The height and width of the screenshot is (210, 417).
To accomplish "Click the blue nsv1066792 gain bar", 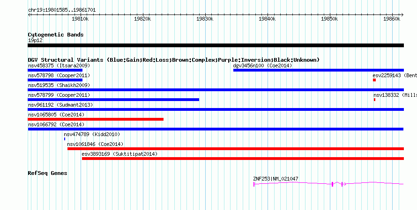I will coord(216,129).
